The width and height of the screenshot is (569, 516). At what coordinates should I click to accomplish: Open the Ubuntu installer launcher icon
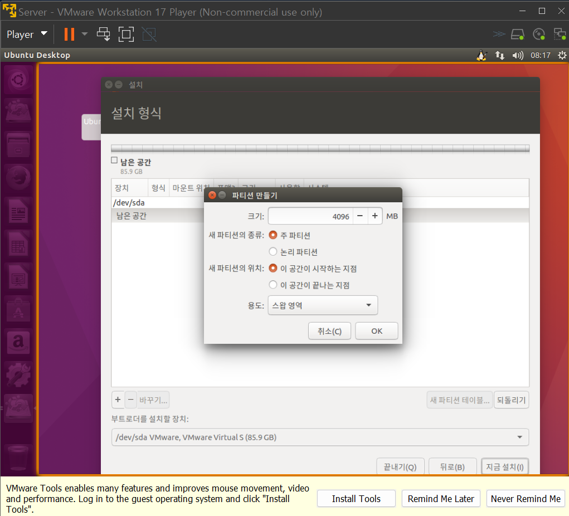(18, 111)
